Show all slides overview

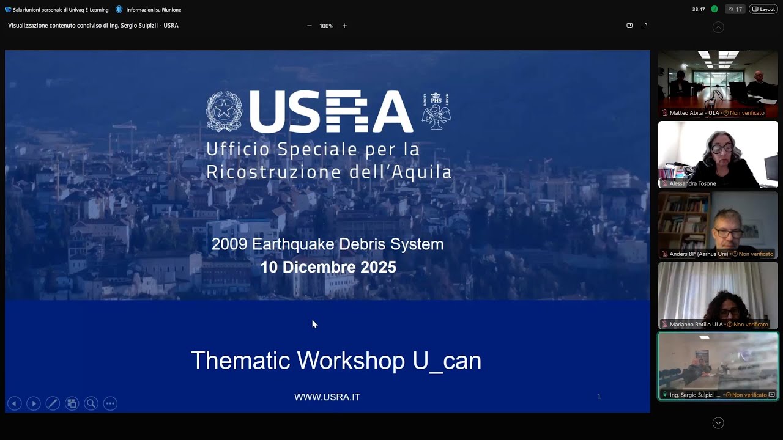pos(72,403)
